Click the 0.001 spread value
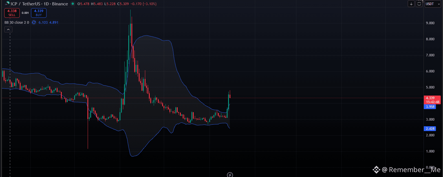The height and width of the screenshot is (177, 443). (25, 13)
